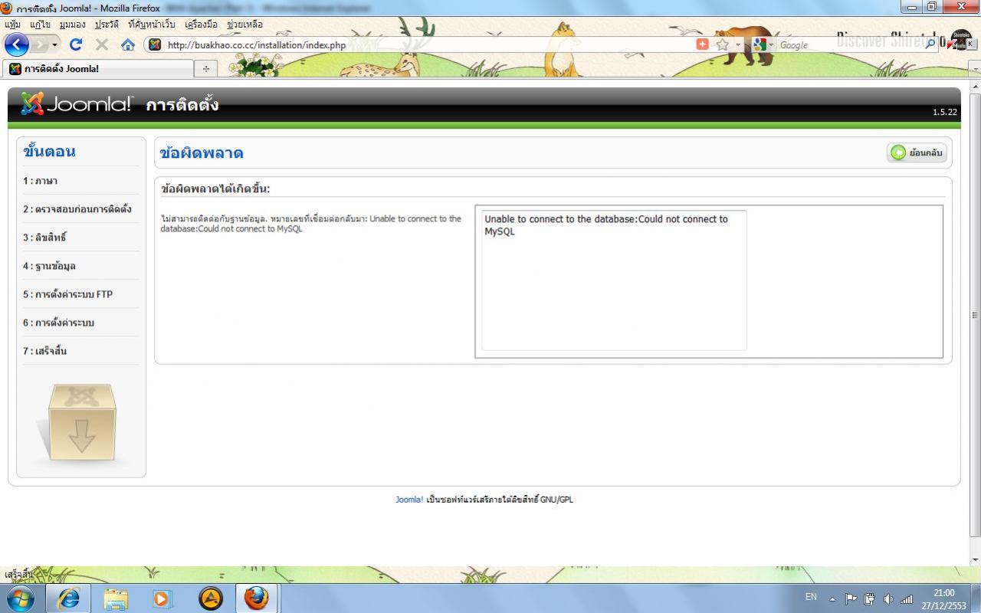Image resolution: width=981 pixels, height=613 pixels.
Task: Open the address bar history dropdown arrow
Action: coord(739,44)
